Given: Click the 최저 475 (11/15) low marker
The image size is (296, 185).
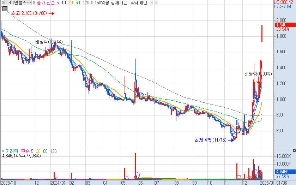Looking at the screenshot, I should [211, 140].
